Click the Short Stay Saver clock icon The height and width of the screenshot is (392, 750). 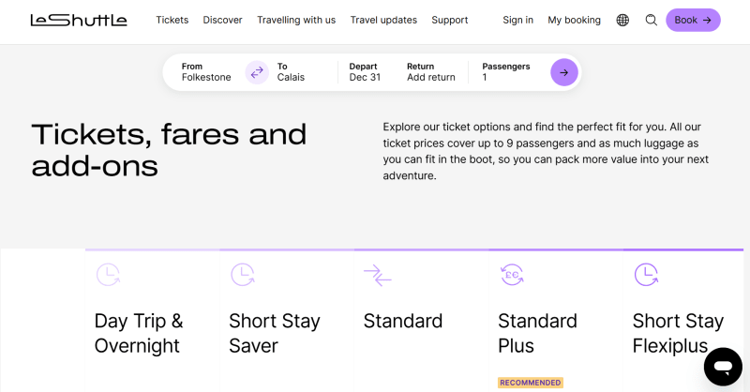pos(243,274)
